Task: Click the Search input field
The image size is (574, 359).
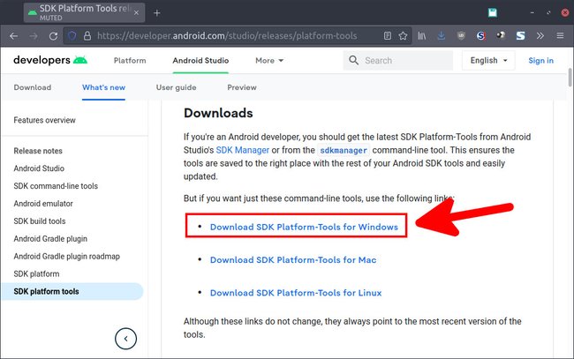Action: (x=398, y=60)
